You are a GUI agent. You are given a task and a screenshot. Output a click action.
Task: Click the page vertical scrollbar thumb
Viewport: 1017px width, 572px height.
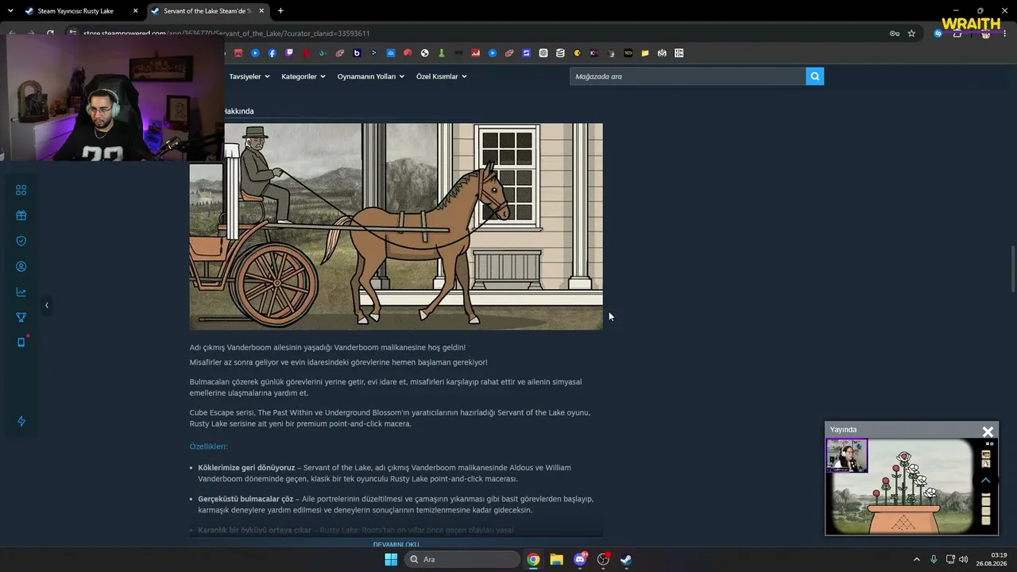pyautogui.click(x=1013, y=270)
